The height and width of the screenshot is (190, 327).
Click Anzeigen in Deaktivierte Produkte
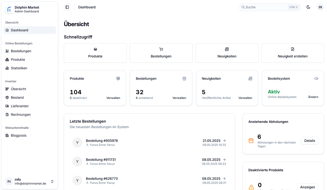(307, 187)
